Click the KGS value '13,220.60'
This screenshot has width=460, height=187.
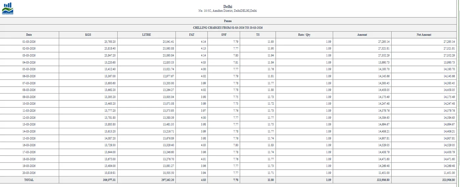(110, 62)
